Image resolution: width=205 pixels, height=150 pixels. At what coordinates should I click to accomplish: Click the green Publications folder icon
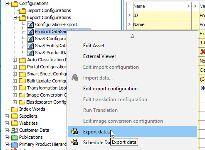(15, 138)
